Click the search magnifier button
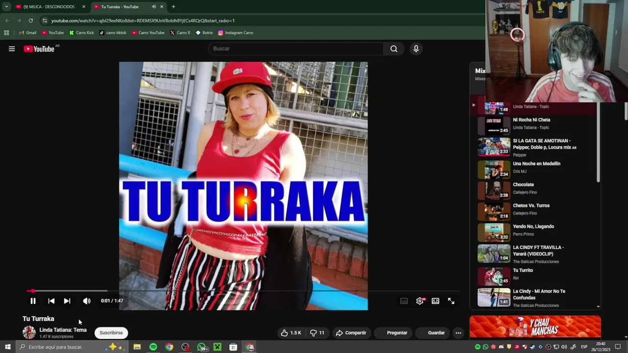 point(393,49)
